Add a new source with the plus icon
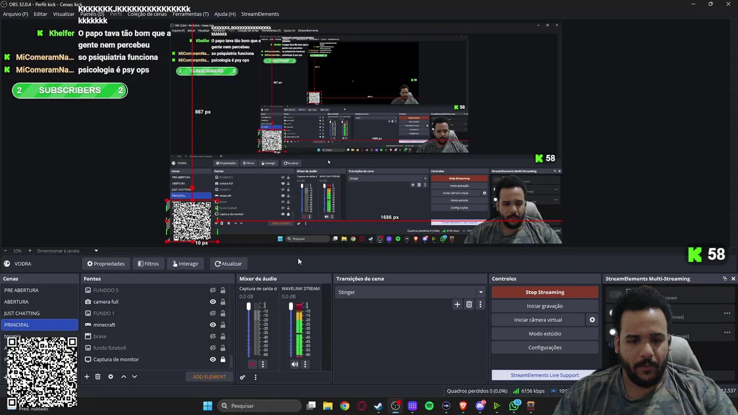Screen dimensions: 738x415 (x=86, y=376)
